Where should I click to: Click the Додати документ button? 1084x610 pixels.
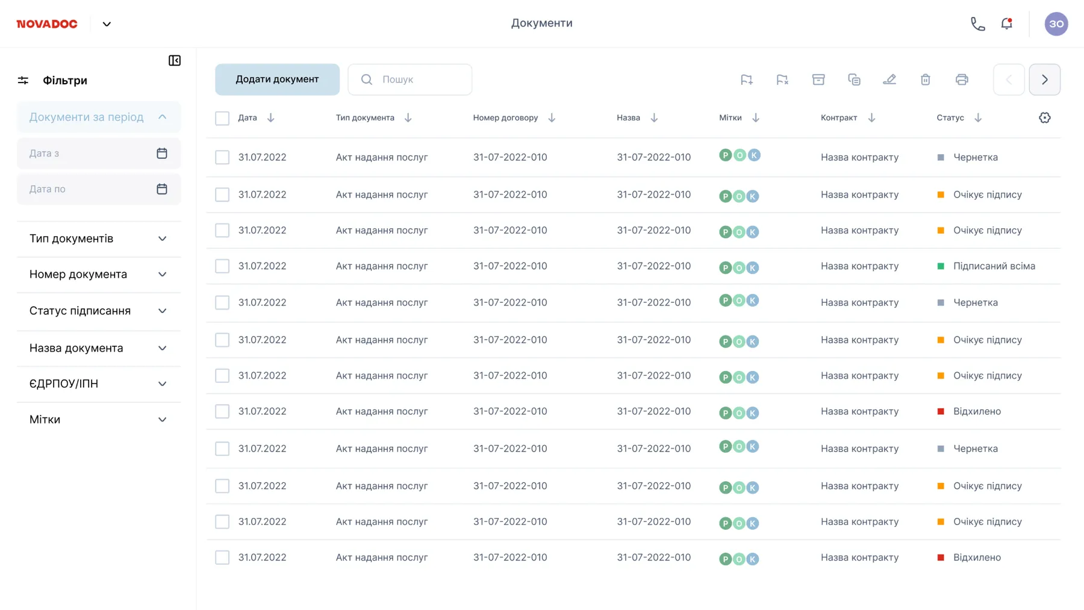click(x=277, y=79)
